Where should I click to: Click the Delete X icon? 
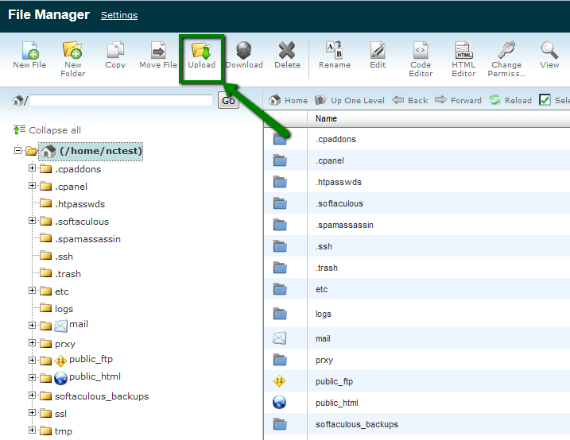pyautogui.click(x=287, y=50)
